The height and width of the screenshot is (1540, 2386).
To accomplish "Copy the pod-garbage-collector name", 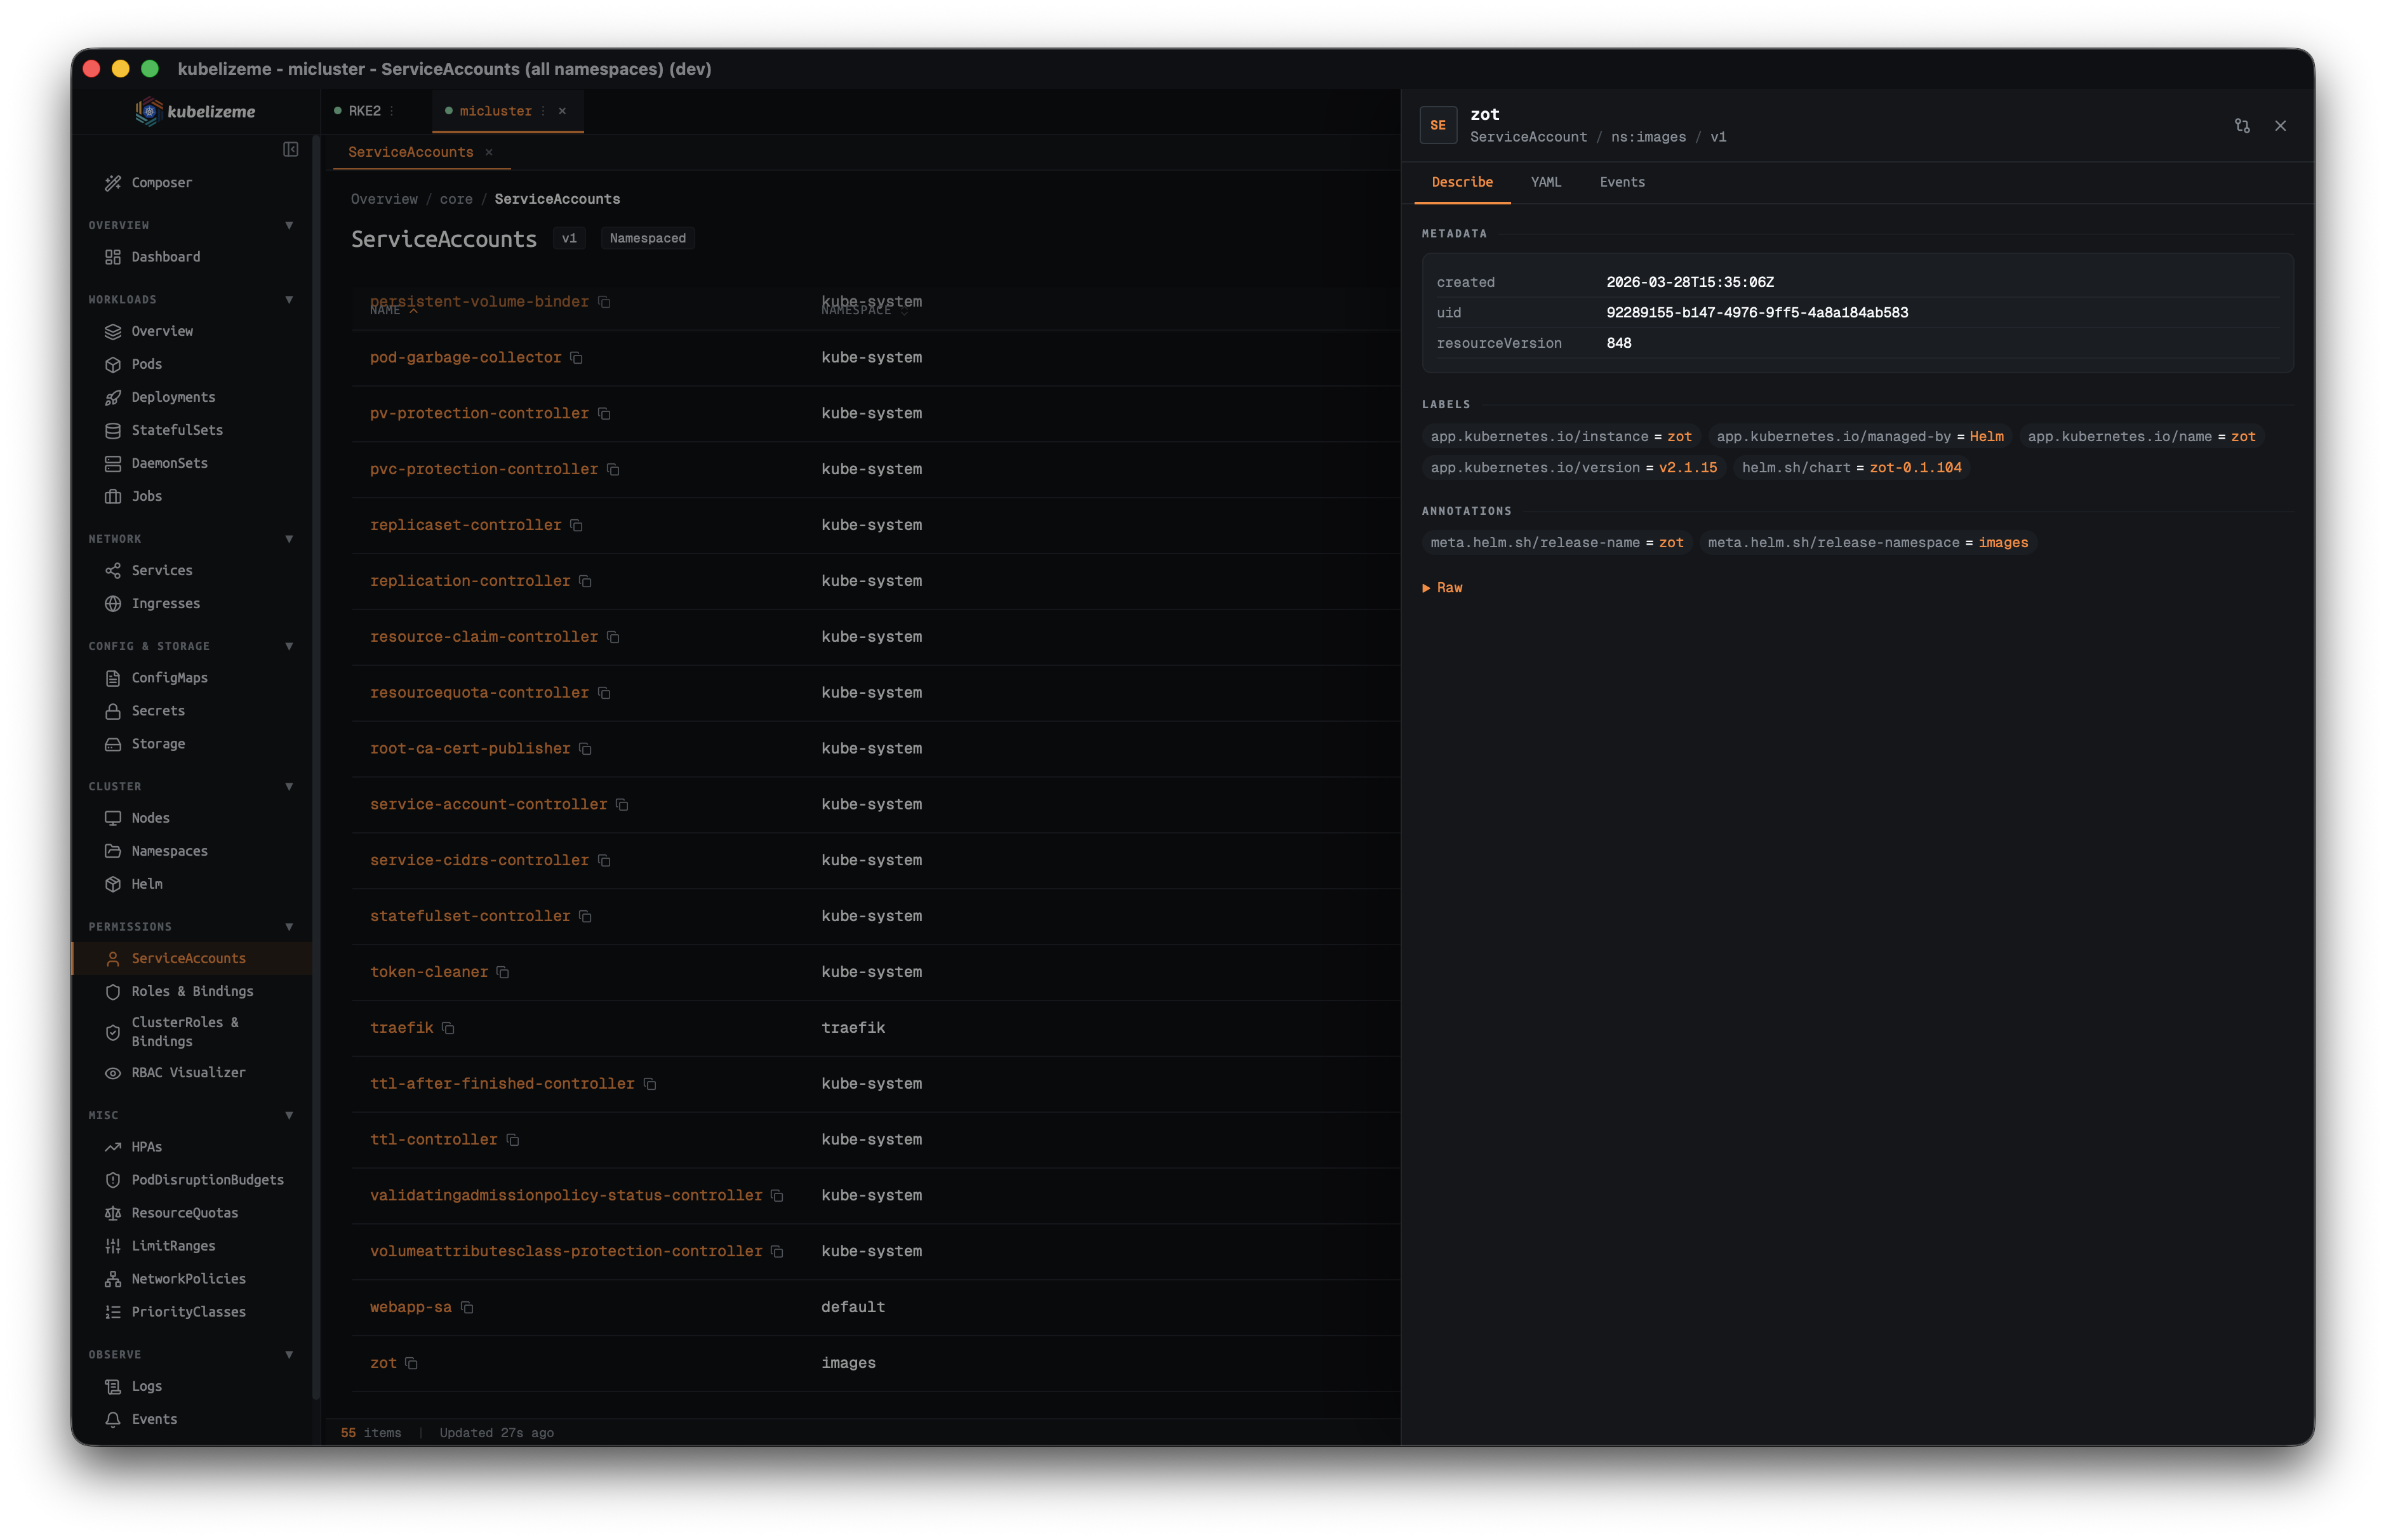I will pos(577,358).
